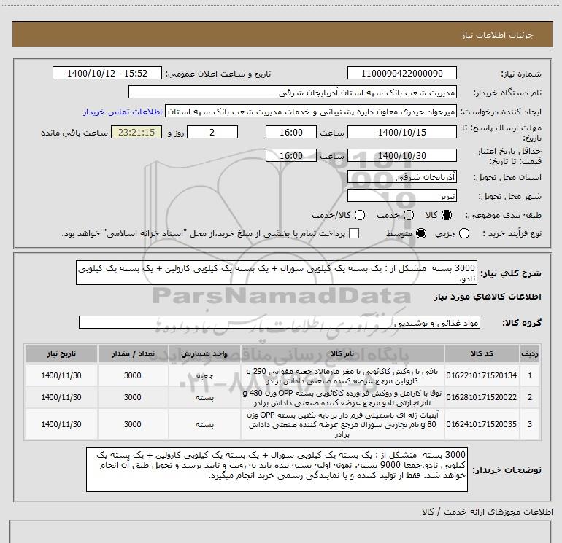Click the delivery province field آذربایجان شرقی
This screenshot has height=543, width=562.
pyautogui.click(x=401, y=177)
